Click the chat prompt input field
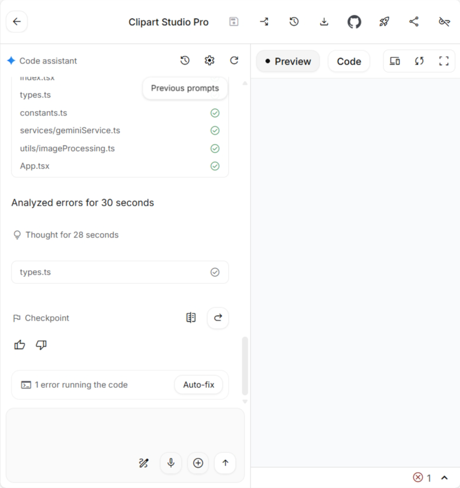This screenshot has width=460, height=488. click(x=125, y=429)
